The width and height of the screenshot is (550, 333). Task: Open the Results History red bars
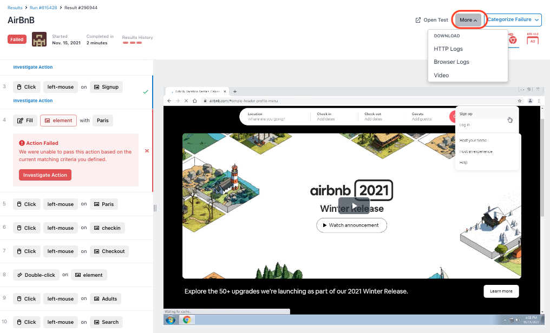(x=132, y=43)
